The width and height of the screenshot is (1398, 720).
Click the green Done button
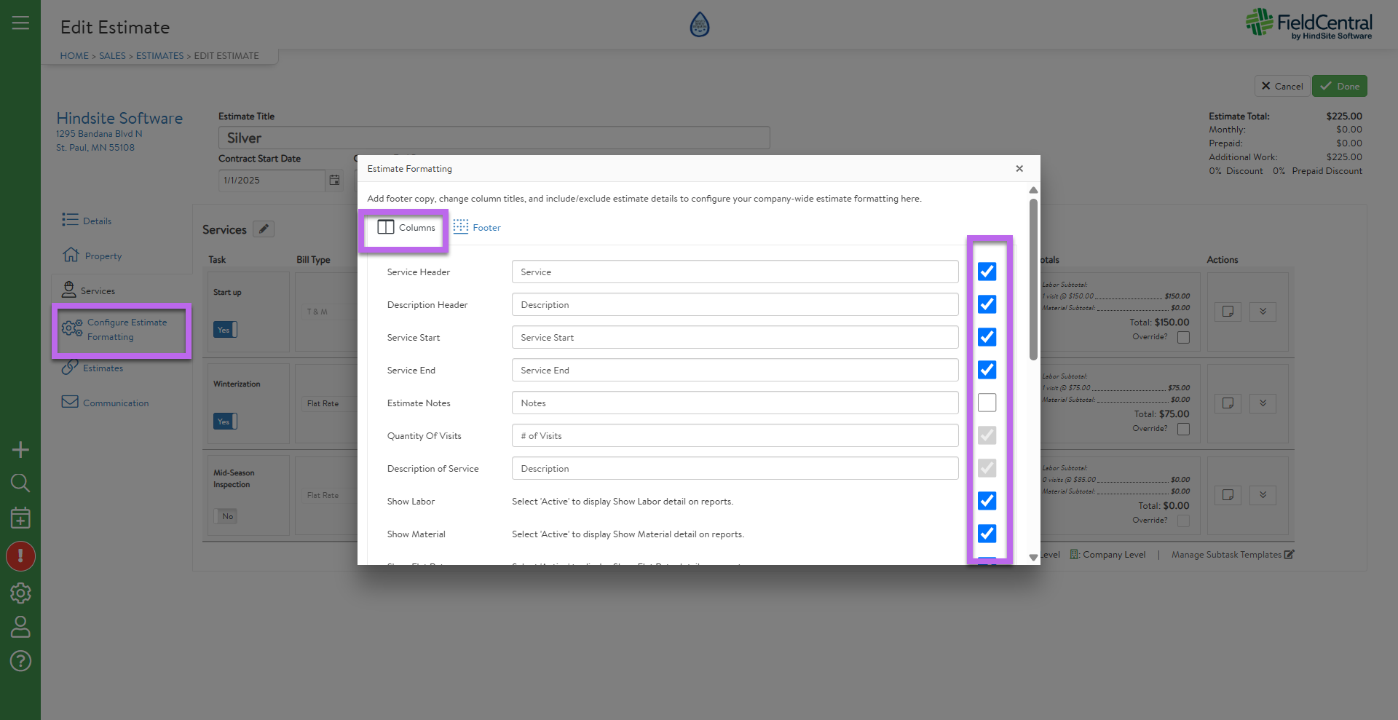1339,86
